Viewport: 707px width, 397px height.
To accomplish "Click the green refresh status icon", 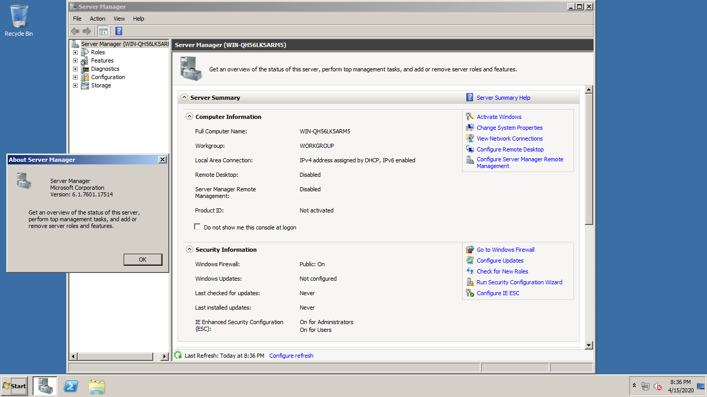I will click(178, 355).
